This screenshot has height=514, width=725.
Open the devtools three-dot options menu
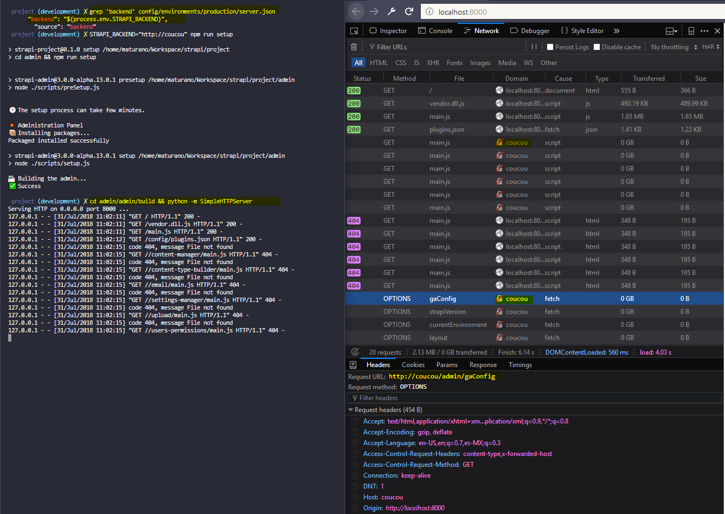pos(704,31)
